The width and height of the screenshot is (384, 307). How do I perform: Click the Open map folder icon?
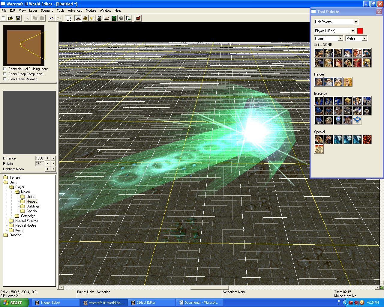tap(11, 18)
